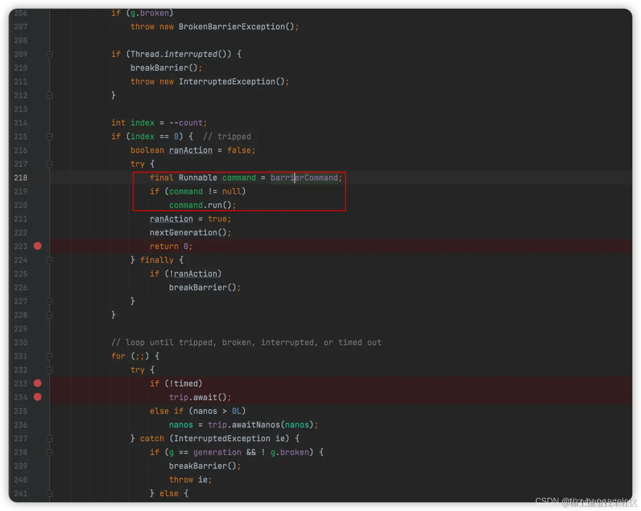Click breakBarrier() call on line 226
This screenshot has width=641, height=511.
pyautogui.click(x=203, y=287)
